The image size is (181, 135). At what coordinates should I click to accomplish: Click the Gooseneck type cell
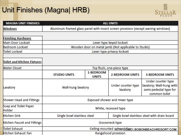(x=110, y=123)
